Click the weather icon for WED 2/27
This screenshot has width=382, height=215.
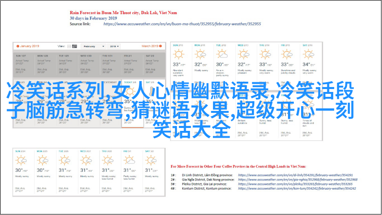coord(87,161)
